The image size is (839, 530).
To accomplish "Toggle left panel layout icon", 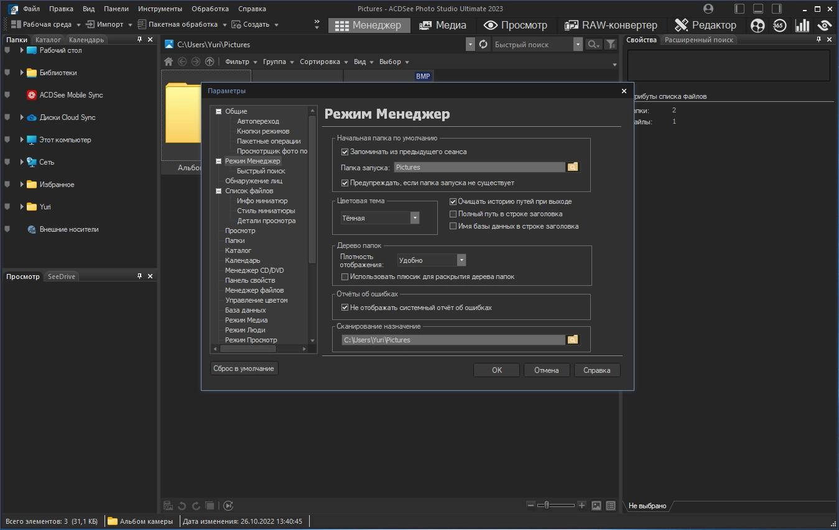I will [x=739, y=9].
